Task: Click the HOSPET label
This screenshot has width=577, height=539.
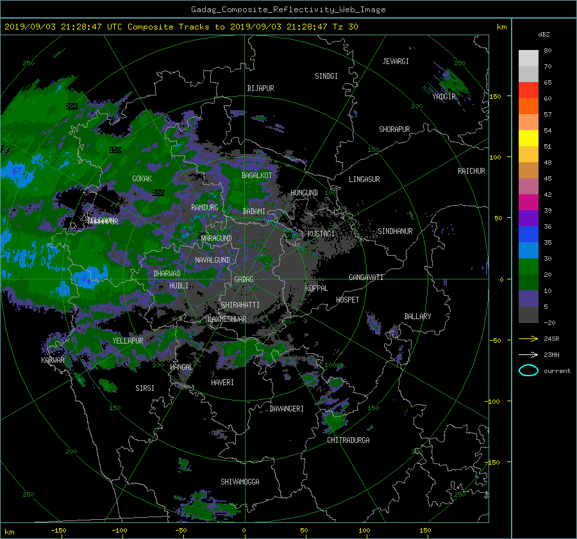Action: (x=347, y=300)
